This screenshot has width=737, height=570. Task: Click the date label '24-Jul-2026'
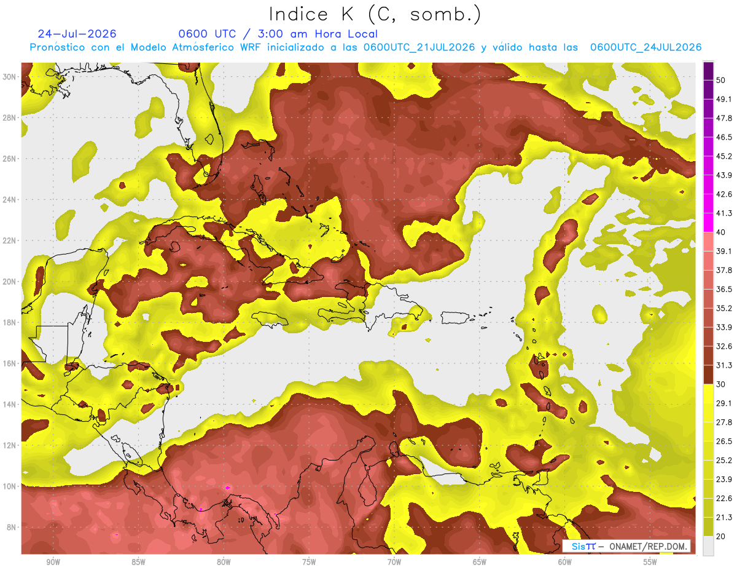point(77,34)
